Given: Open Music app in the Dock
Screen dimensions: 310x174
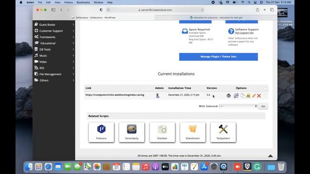Looking at the screenshot, I should pos(145,167).
